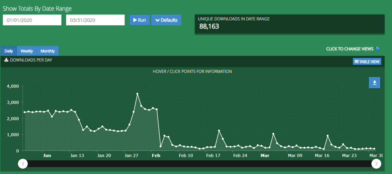Click the 3,000 y-axis label
The width and height of the screenshot is (392, 174).
point(13,102)
